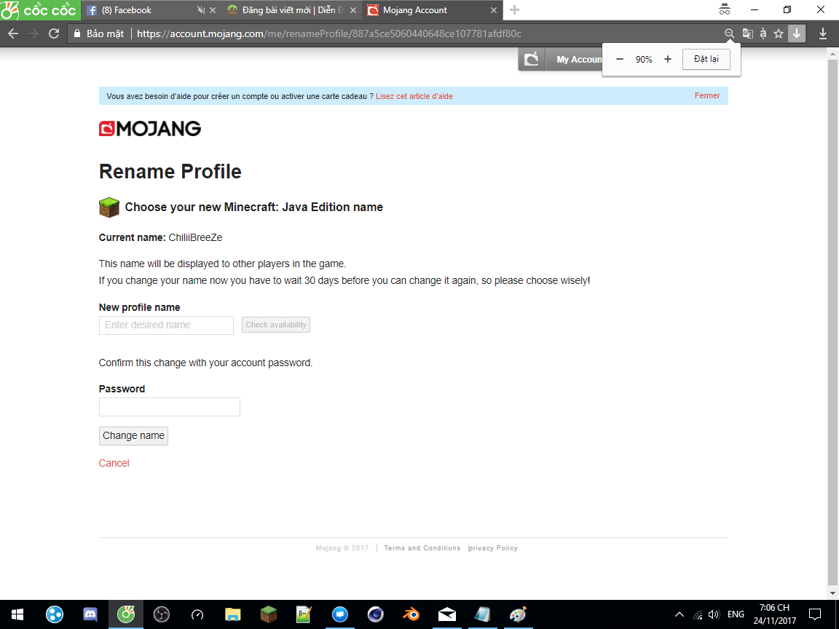
Task: Click the Mojang icon beside My Account
Action: pos(532,60)
